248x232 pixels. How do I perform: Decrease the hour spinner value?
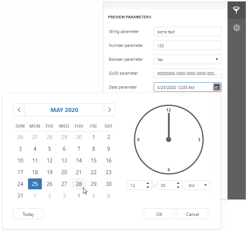(148, 187)
